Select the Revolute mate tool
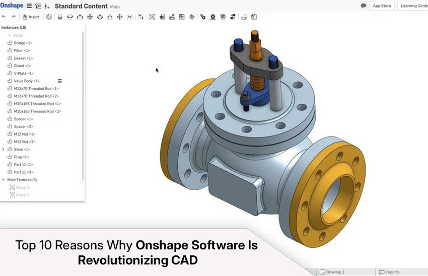 point(70,17)
